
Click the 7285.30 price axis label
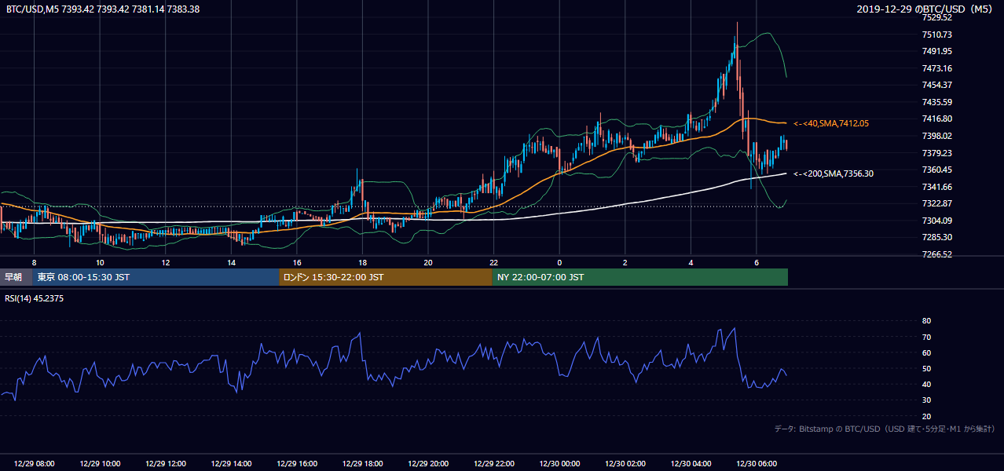936,237
